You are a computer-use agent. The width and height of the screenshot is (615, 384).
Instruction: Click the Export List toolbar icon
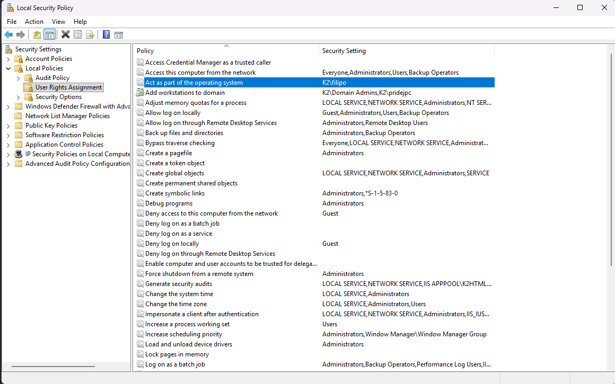[90, 35]
